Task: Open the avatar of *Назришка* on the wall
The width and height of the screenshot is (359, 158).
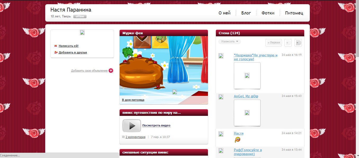Action: [x=221, y=56]
